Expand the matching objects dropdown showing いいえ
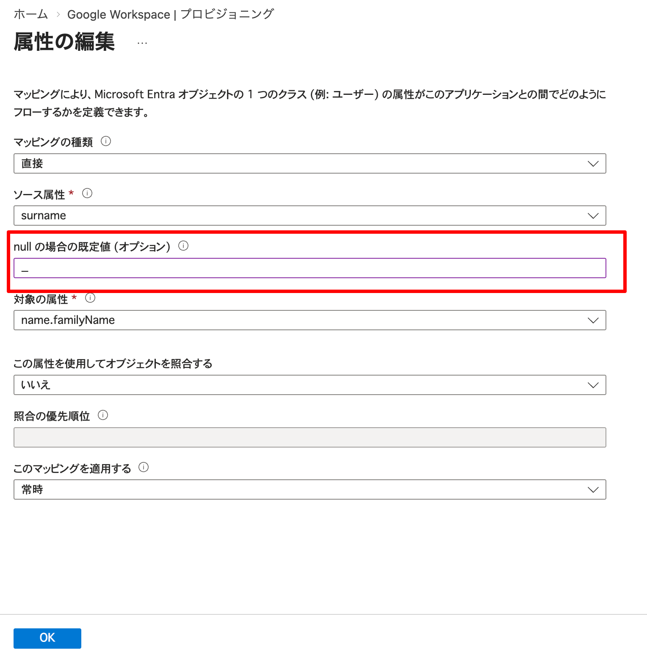Image resolution: width=647 pixels, height=658 pixels. coord(593,385)
